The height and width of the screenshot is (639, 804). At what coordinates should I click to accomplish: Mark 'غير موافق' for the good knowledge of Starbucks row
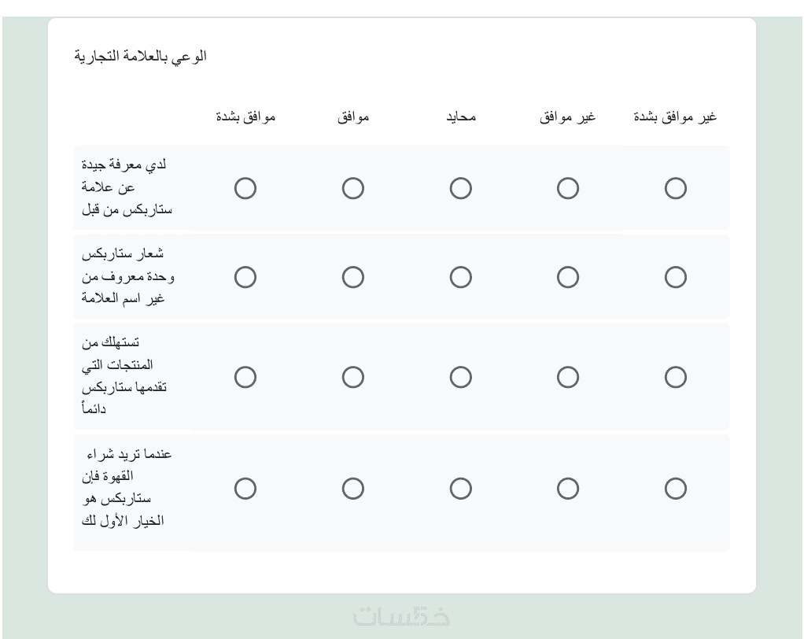coord(568,188)
